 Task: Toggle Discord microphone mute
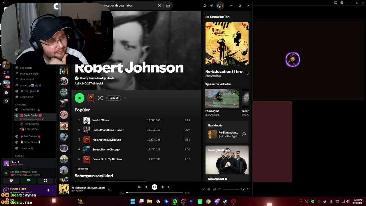pos(48,191)
